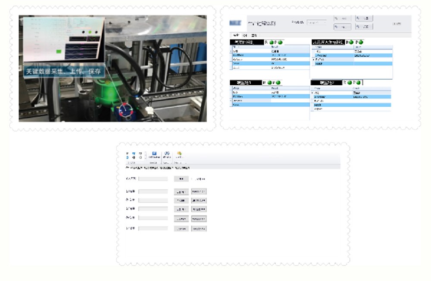Click the green rectangle on the overlay screen
The image size is (431, 281).
pyautogui.click(x=59, y=52)
